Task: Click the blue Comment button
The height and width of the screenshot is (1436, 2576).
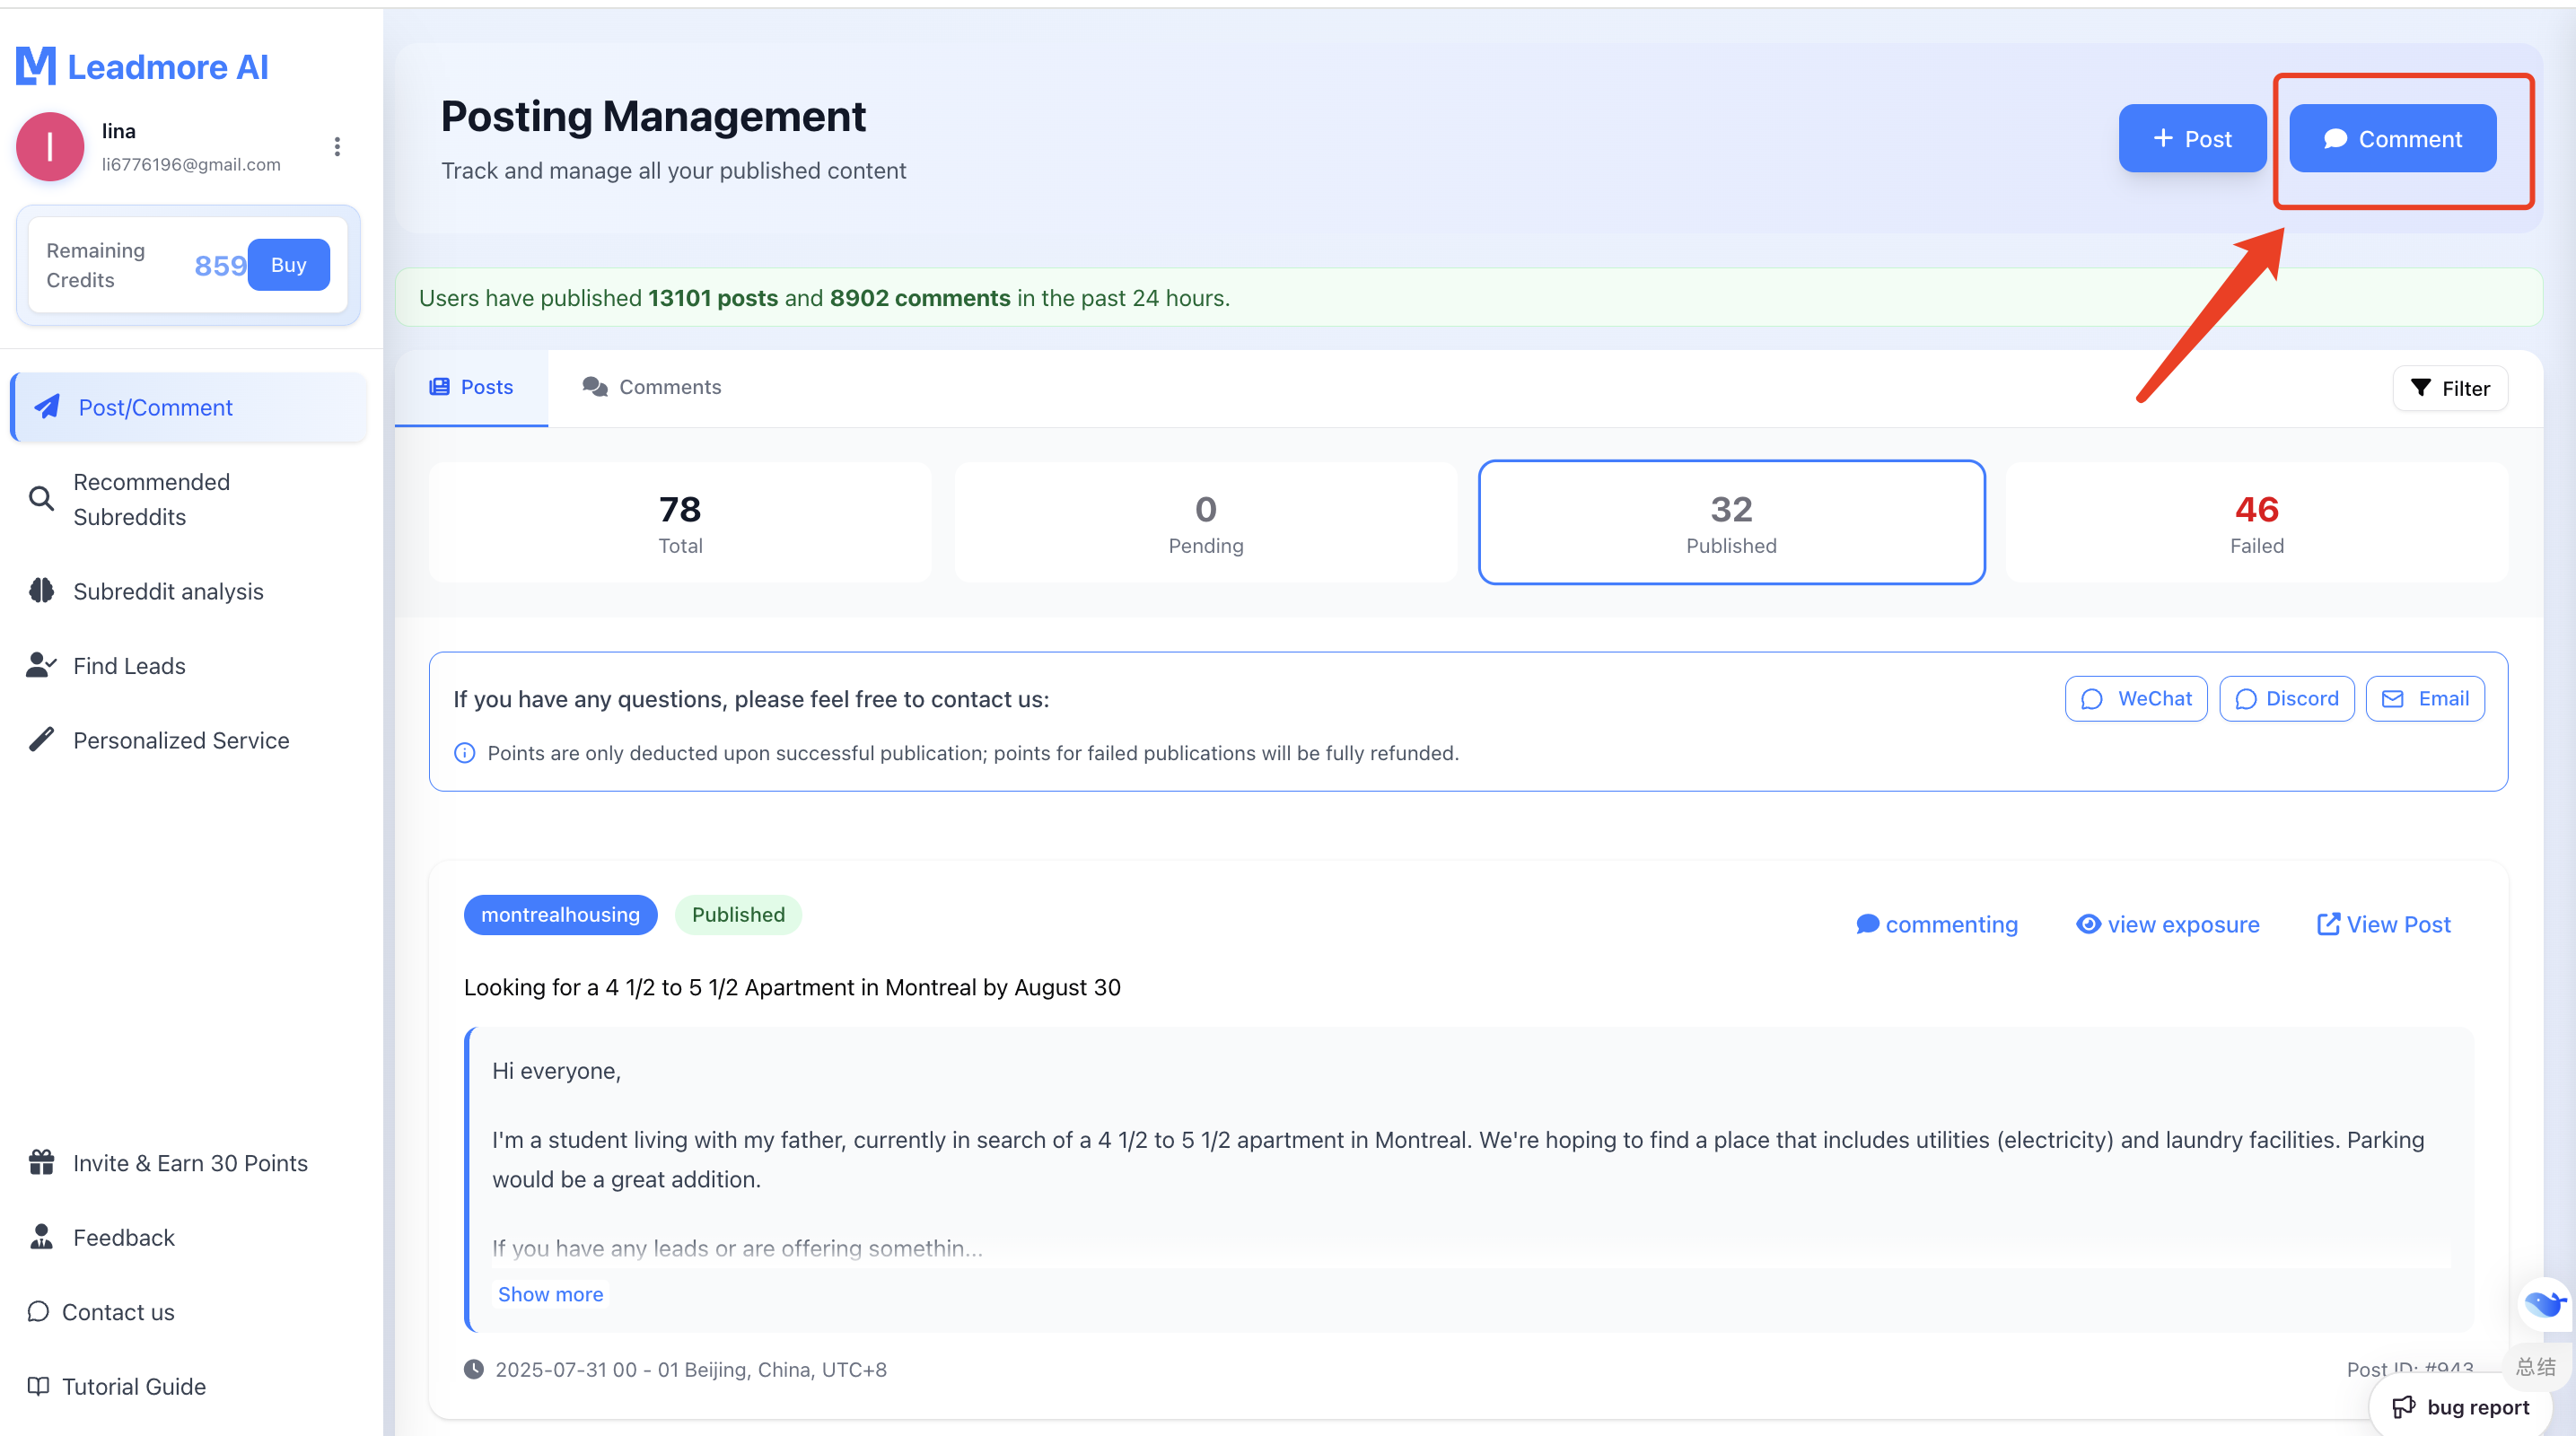Action: tap(2392, 139)
